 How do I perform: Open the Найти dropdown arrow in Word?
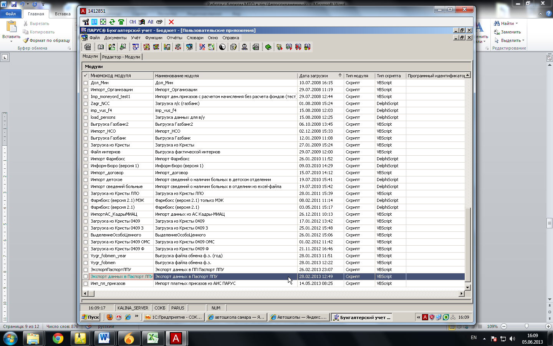pyautogui.click(x=517, y=23)
